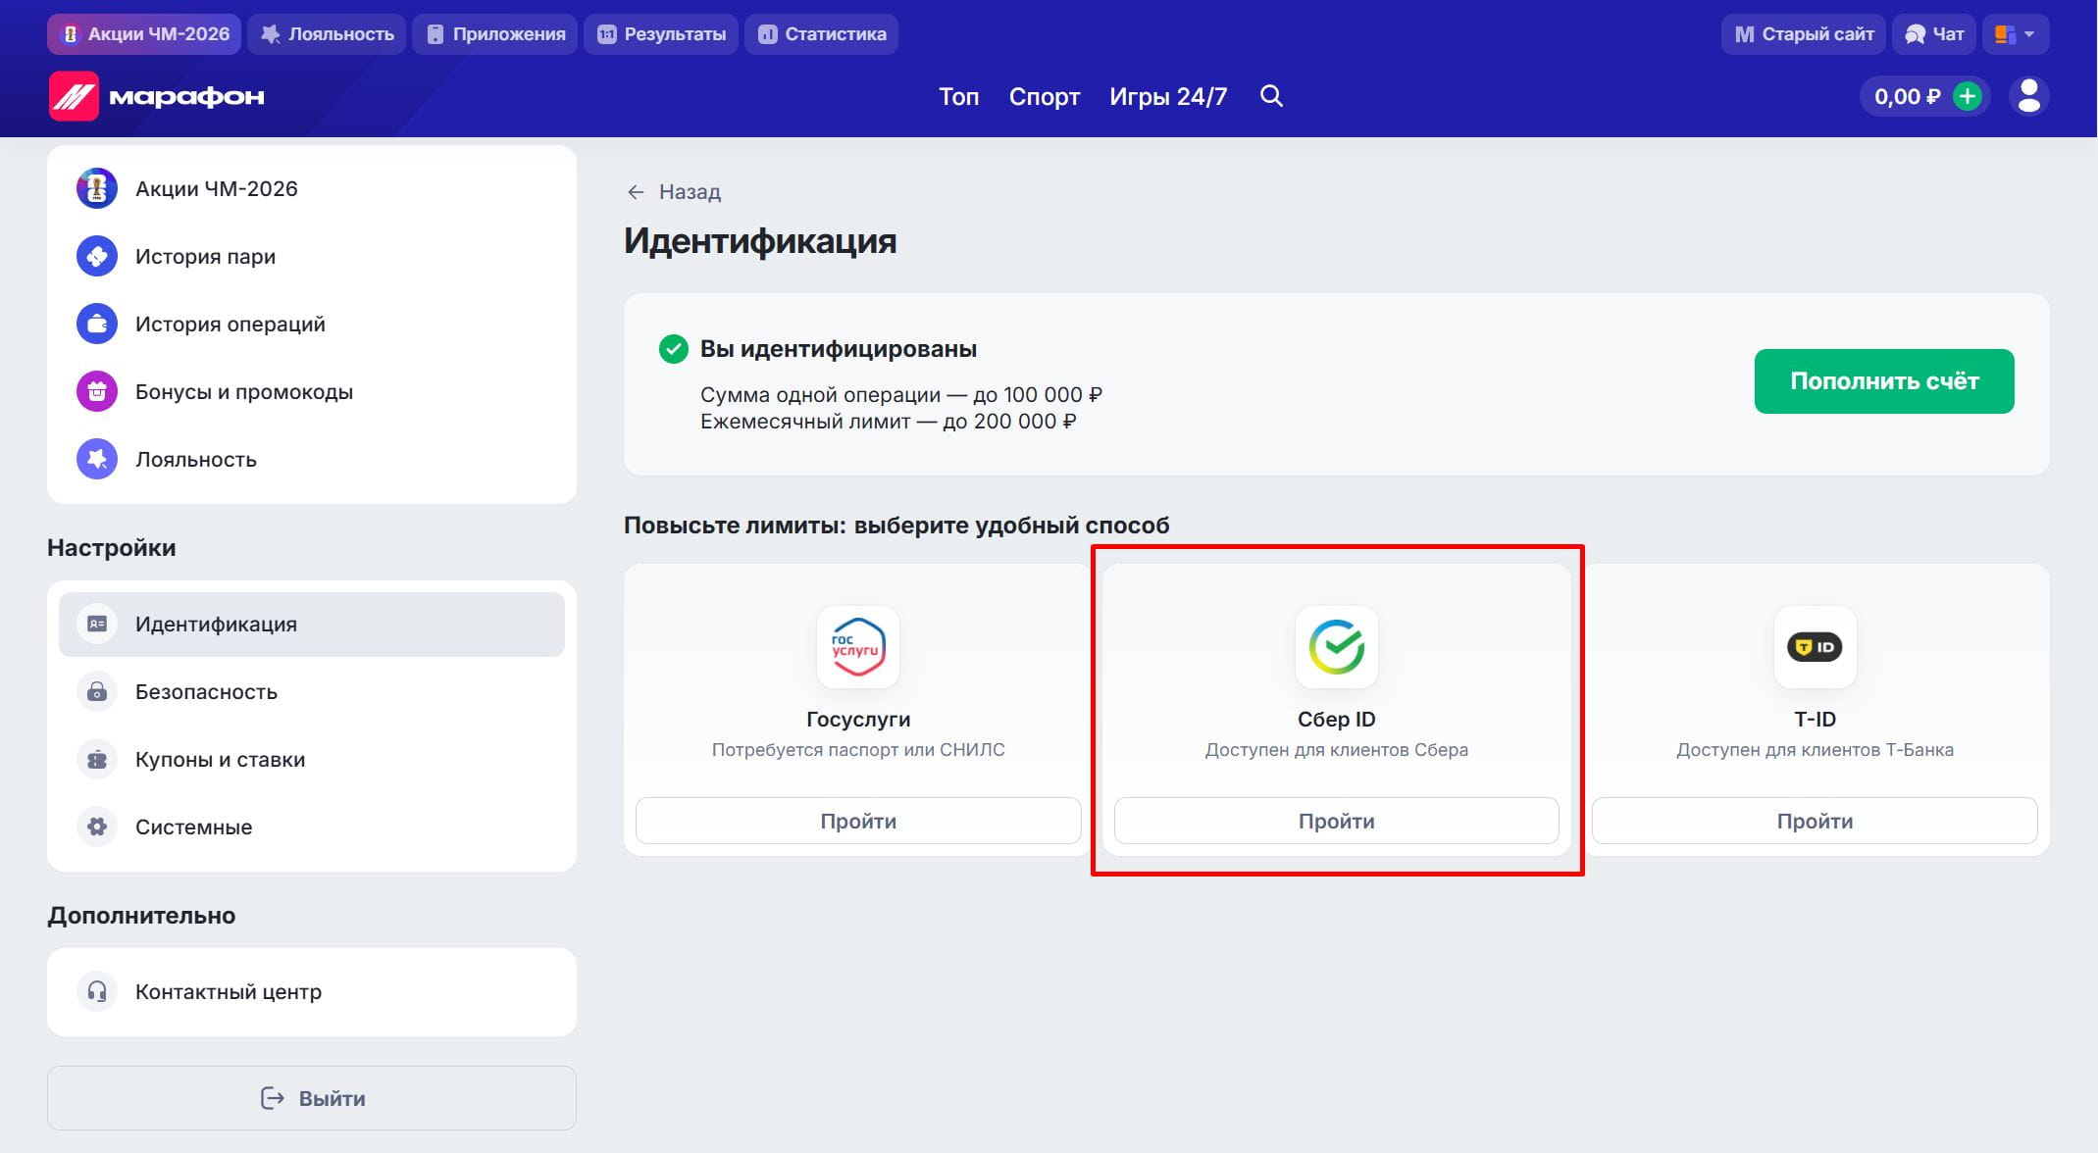The width and height of the screenshot is (2098, 1153).
Task: Click the История операций wallet icon
Action: [97, 324]
